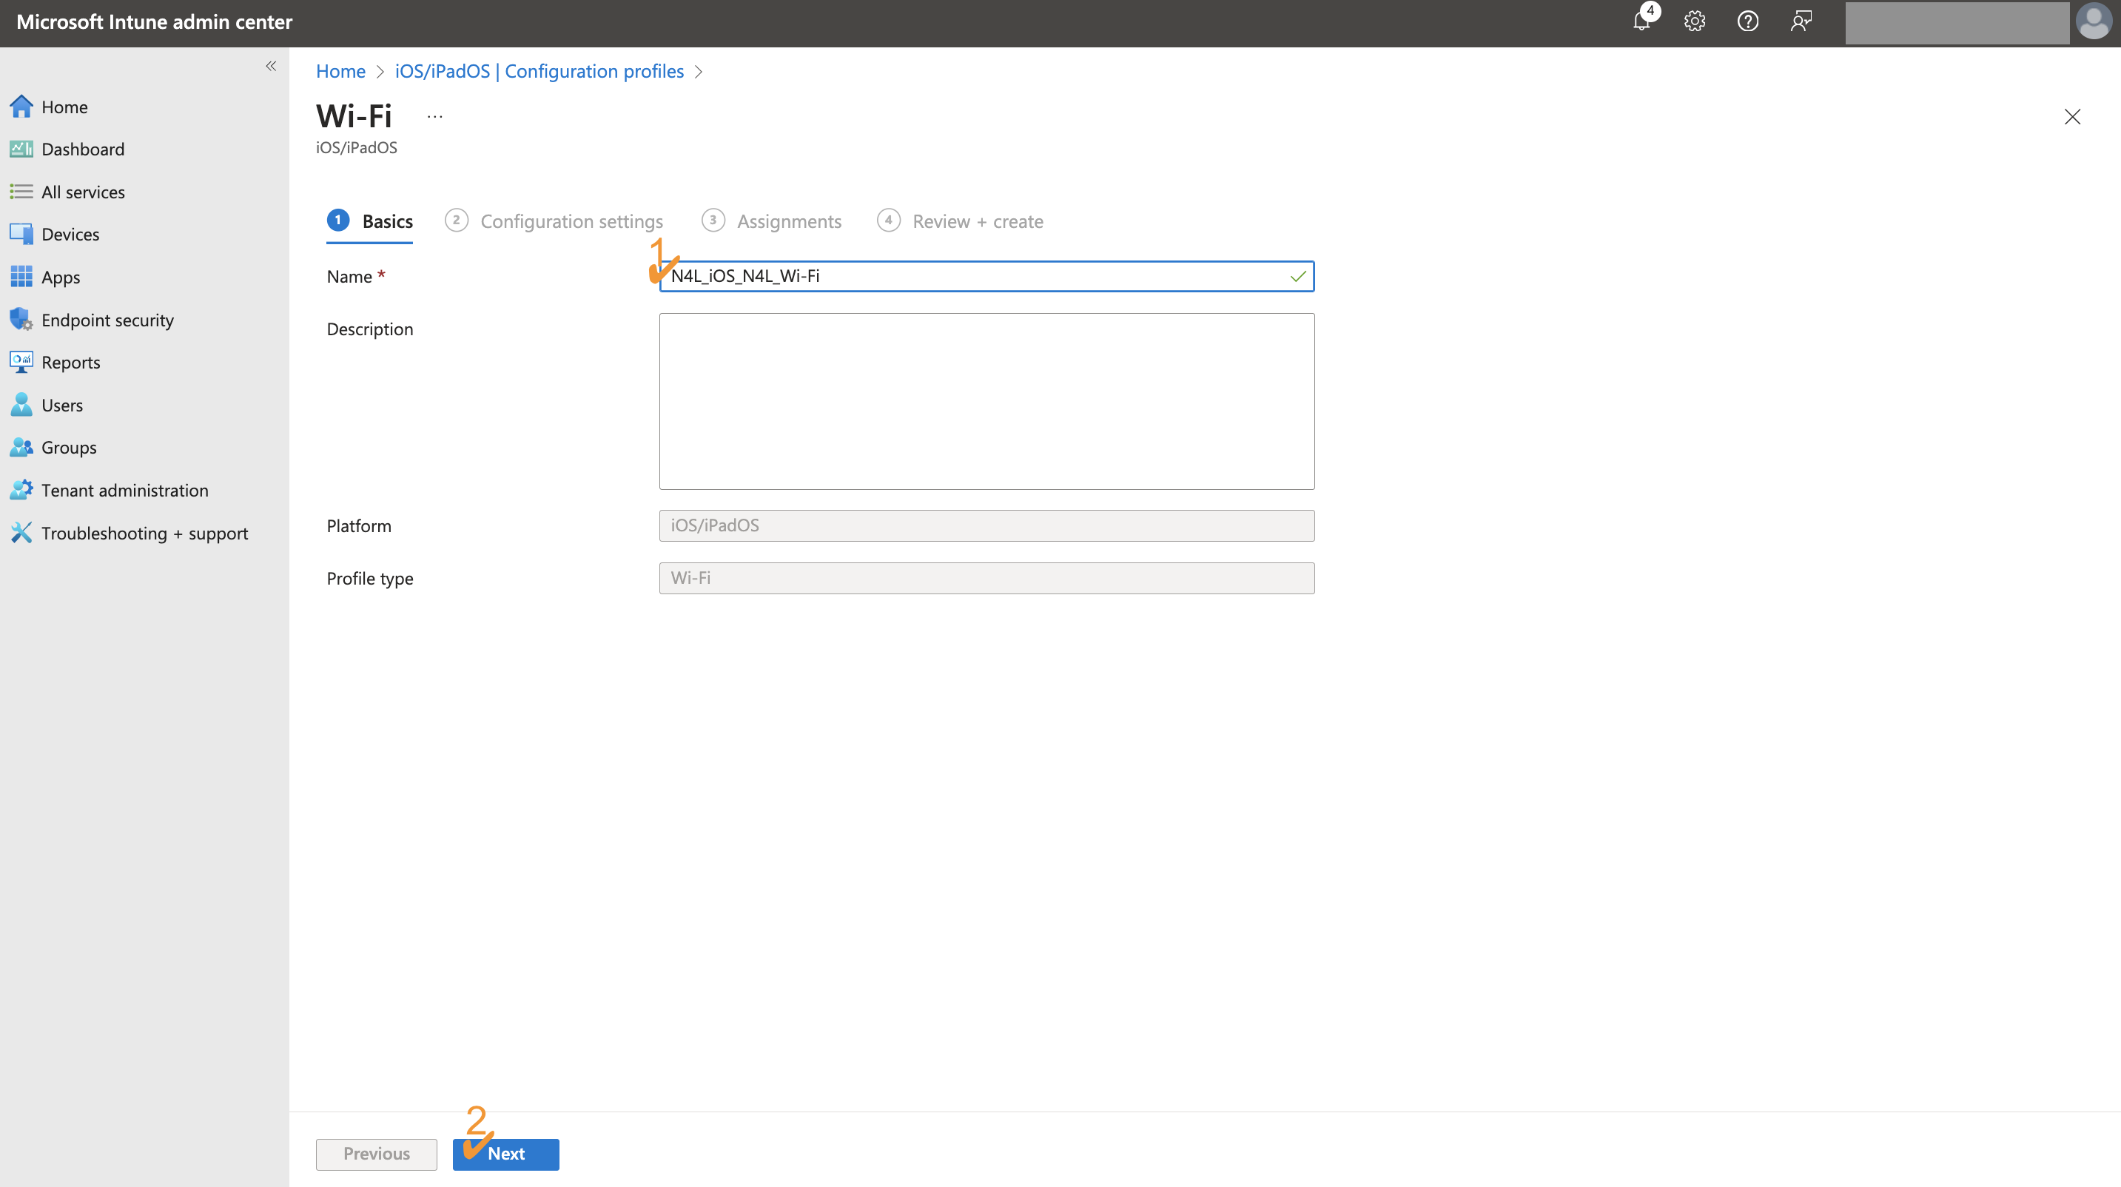This screenshot has width=2121, height=1187.
Task: Open Endpoint security section
Action: tap(107, 320)
